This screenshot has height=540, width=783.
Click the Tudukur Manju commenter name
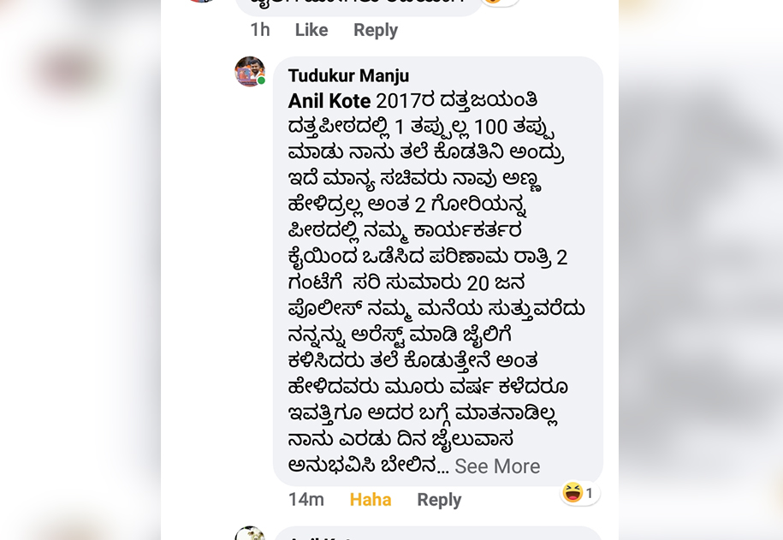(348, 76)
